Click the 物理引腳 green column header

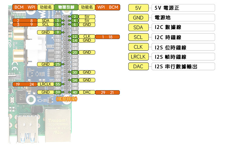coord(66,7)
